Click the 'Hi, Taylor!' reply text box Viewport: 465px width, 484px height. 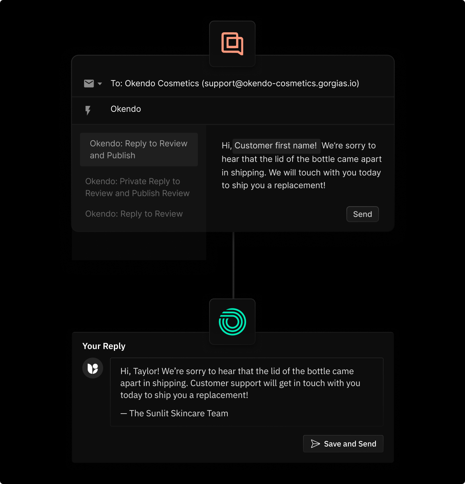(240, 383)
